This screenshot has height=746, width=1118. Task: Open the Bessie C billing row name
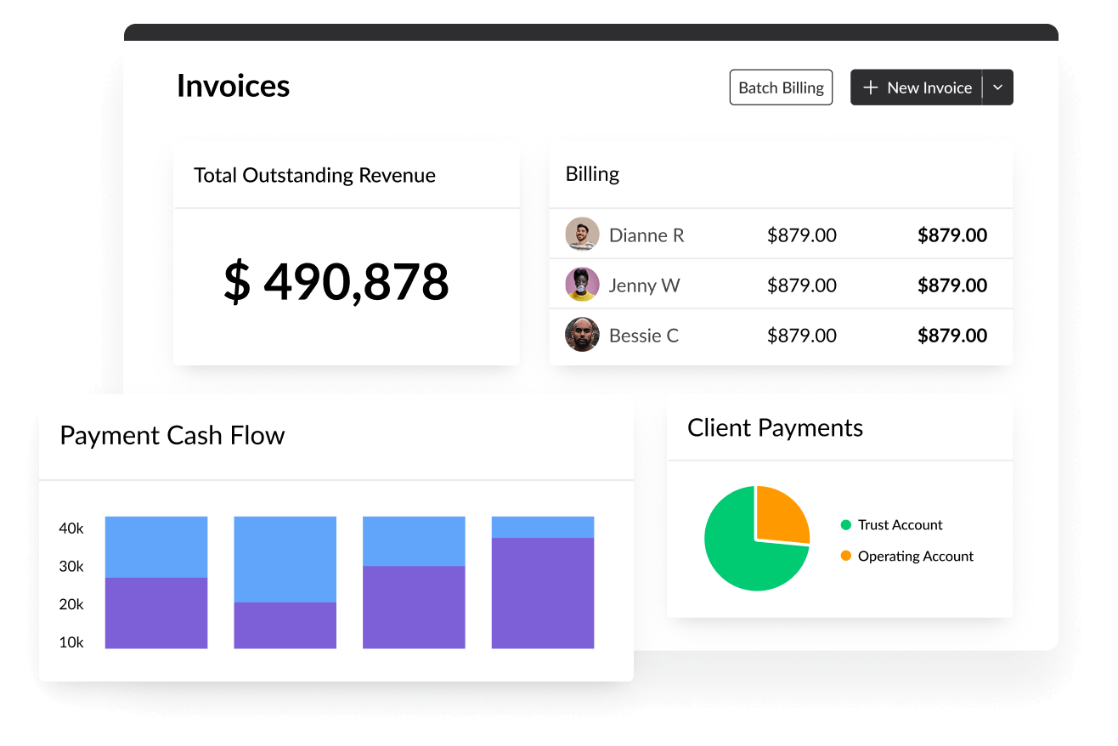[x=643, y=336]
